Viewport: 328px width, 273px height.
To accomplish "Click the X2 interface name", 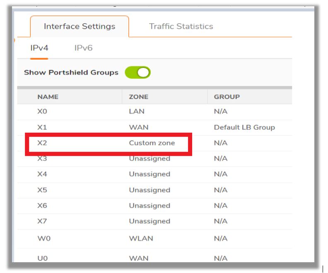I will point(42,143).
